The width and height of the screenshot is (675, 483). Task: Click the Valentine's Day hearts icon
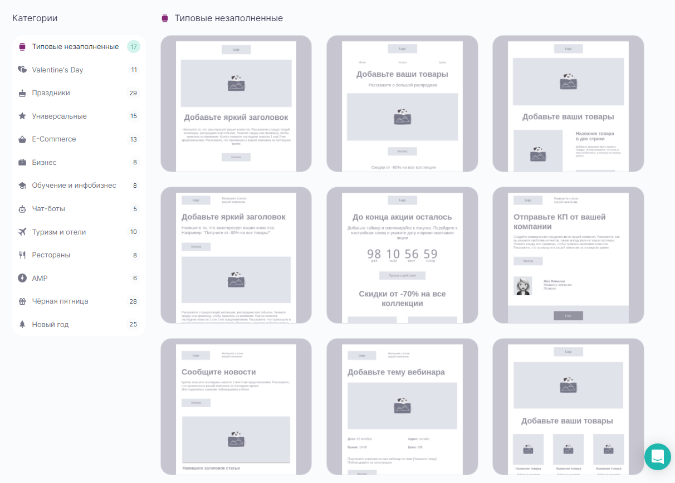[x=22, y=70]
